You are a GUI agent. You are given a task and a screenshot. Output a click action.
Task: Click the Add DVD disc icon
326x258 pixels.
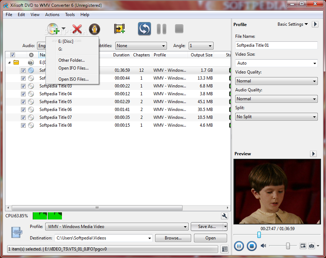[53, 29]
